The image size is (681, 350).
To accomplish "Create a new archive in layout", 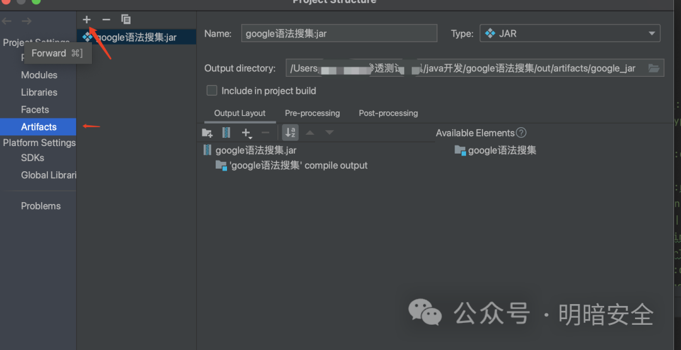I will tap(226, 133).
